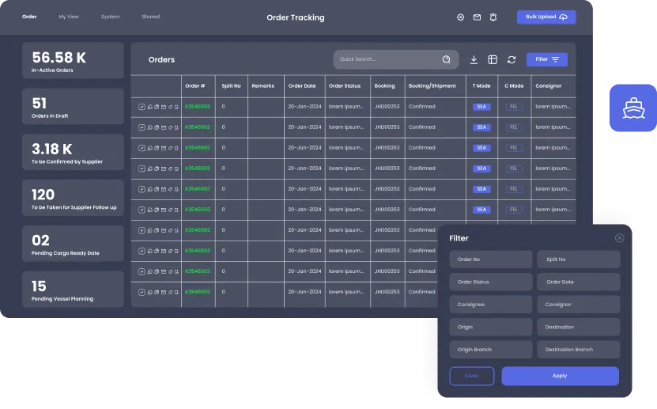Viewport: 657px width, 409px height.
Task: Open the mail envelope icon in header
Action: [x=477, y=17]
